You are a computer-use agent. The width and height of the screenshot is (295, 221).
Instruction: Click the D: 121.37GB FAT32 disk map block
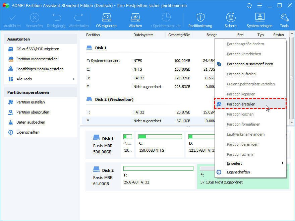200,145
